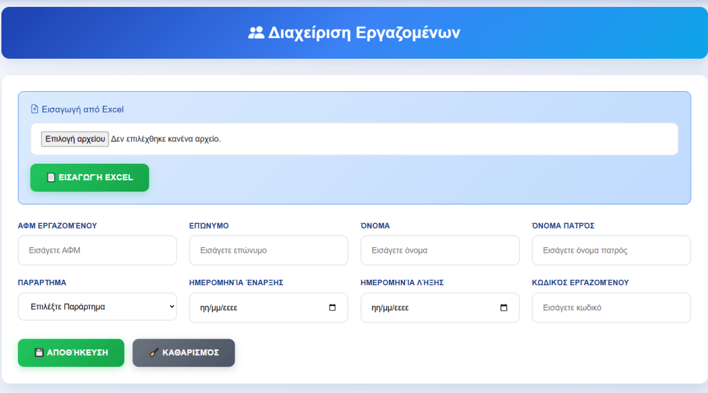Reset the form using the ΚΑΘΑΡΙΣΜΟΣ button
This screenshot has width=708, height=393.
point(183,352)
